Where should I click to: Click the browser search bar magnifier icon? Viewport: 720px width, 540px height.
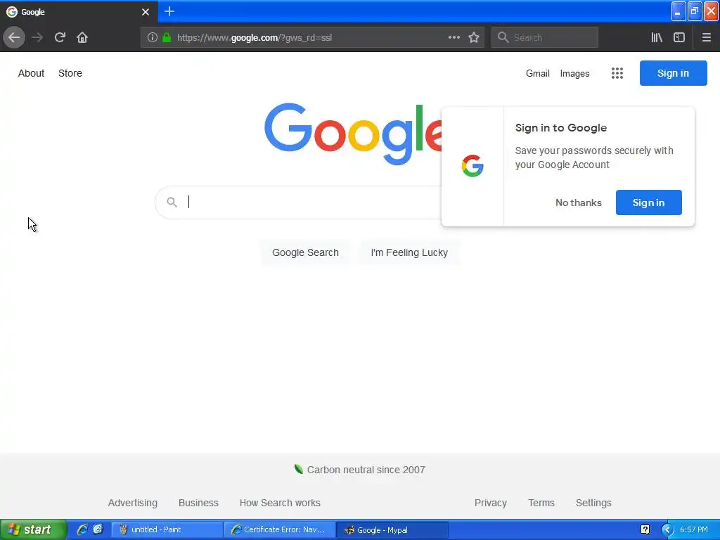click(503, 38)
